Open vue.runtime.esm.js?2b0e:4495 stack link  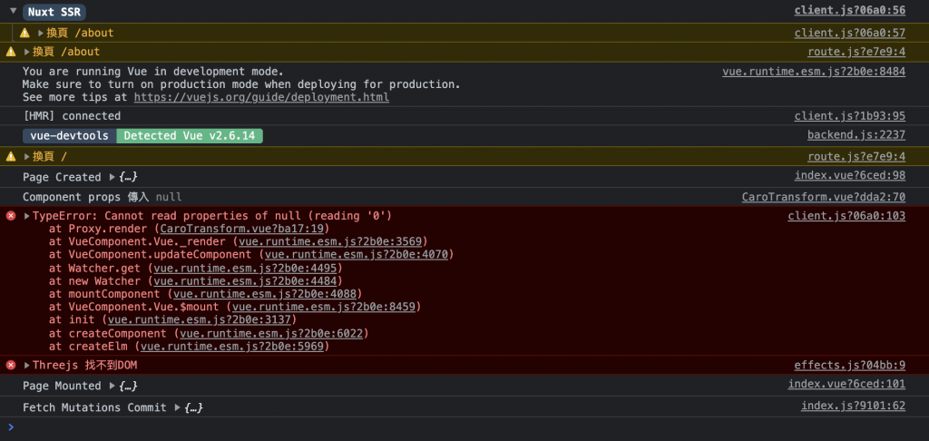click(245, 268)
